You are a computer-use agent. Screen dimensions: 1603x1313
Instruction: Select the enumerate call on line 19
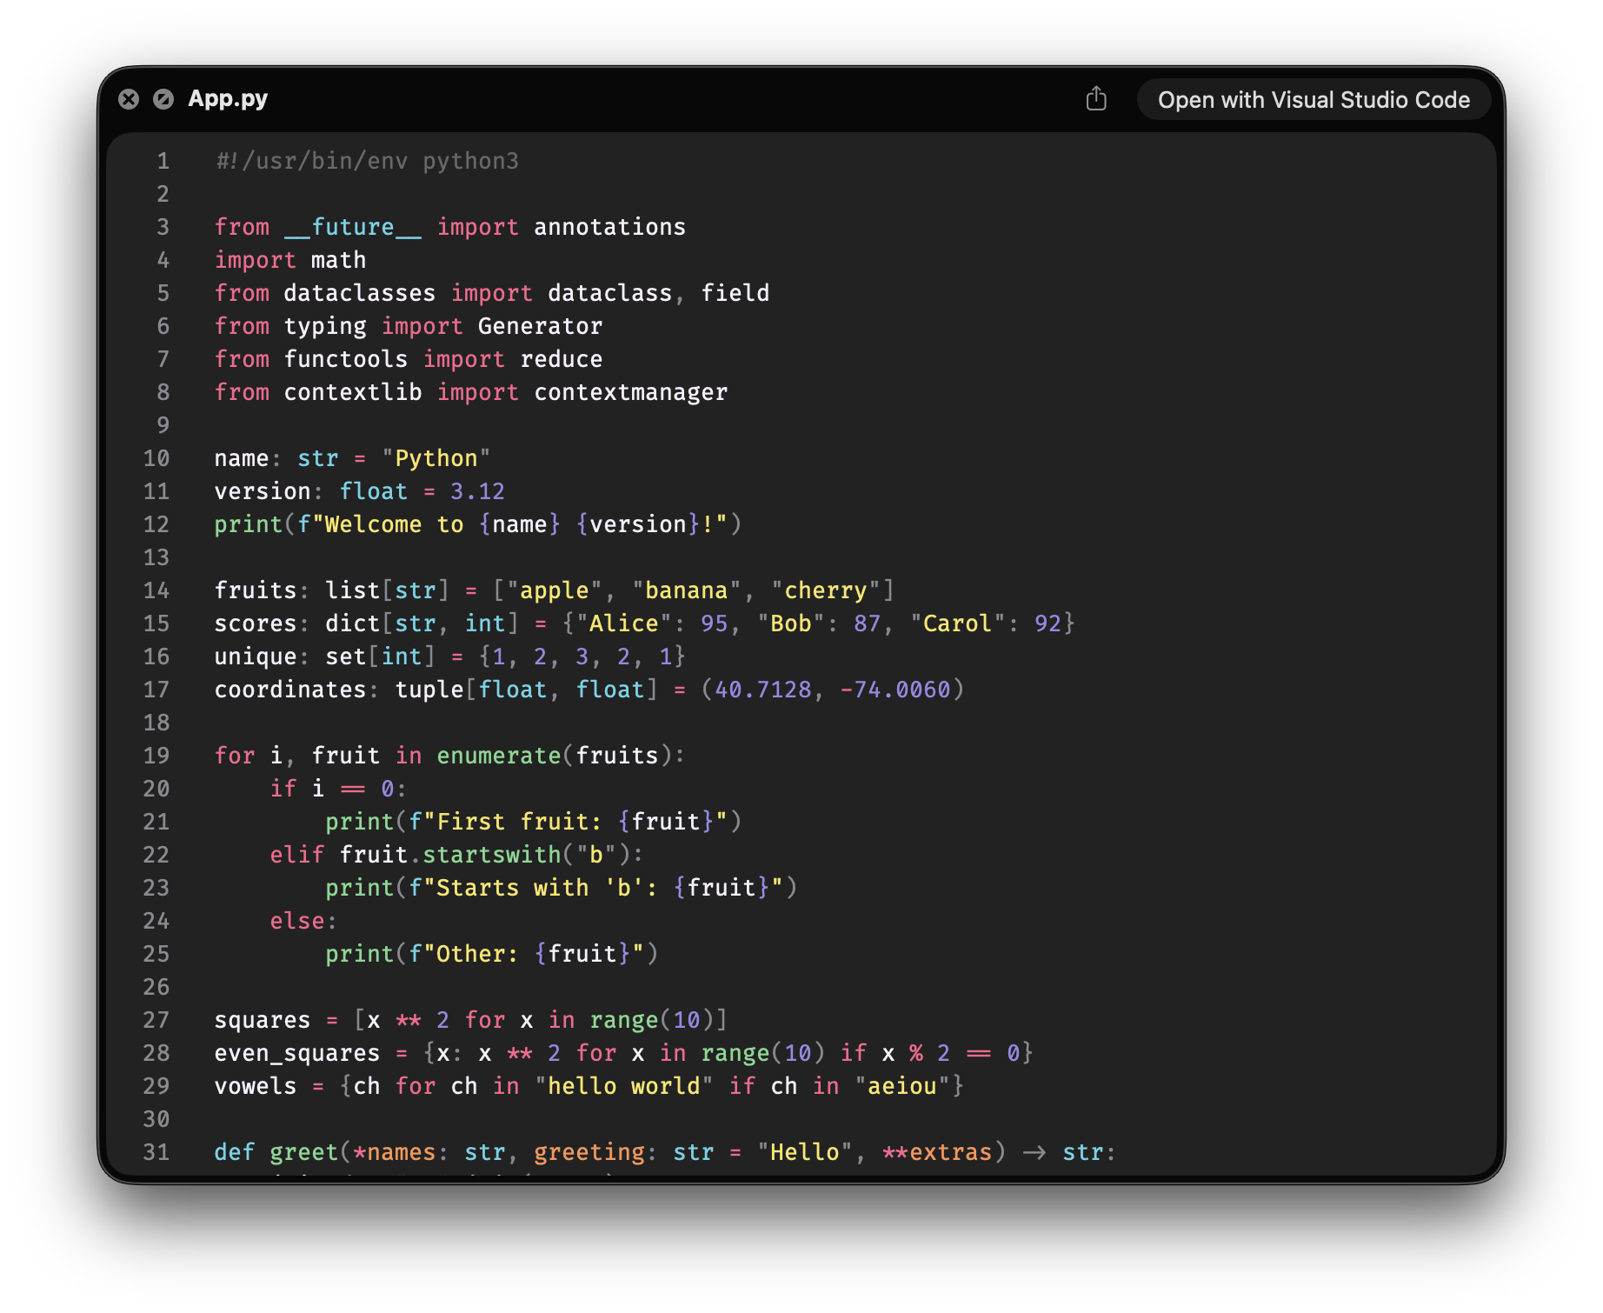(556, 756)
